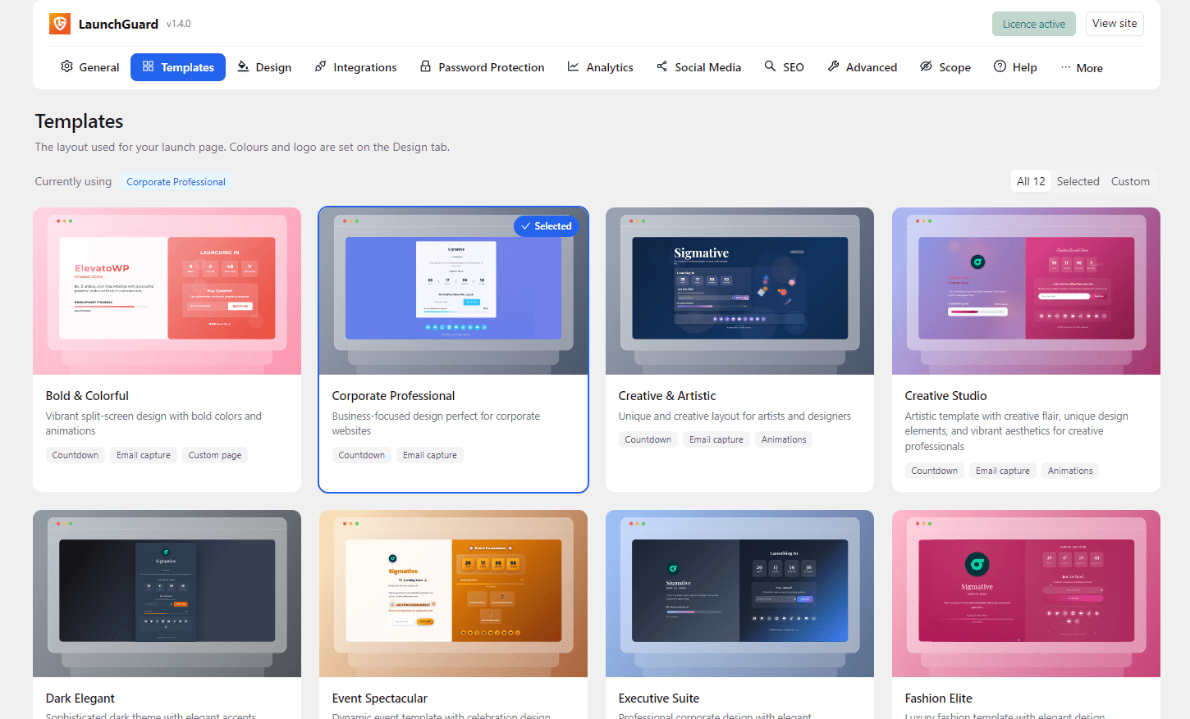Open the Social Media tab
The image size is (1190, 719).
[698, 67]
